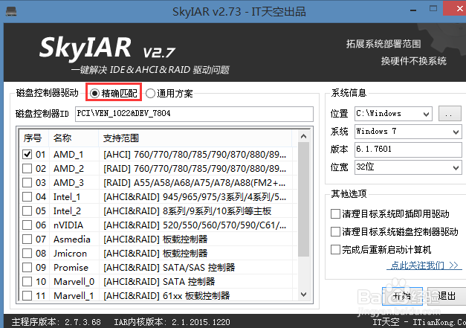The height and width of the screenshot is (328, 466).
Task: Click '[RAID] A55/A58/A68/A75' support text
Action: (x=195, y=182)
